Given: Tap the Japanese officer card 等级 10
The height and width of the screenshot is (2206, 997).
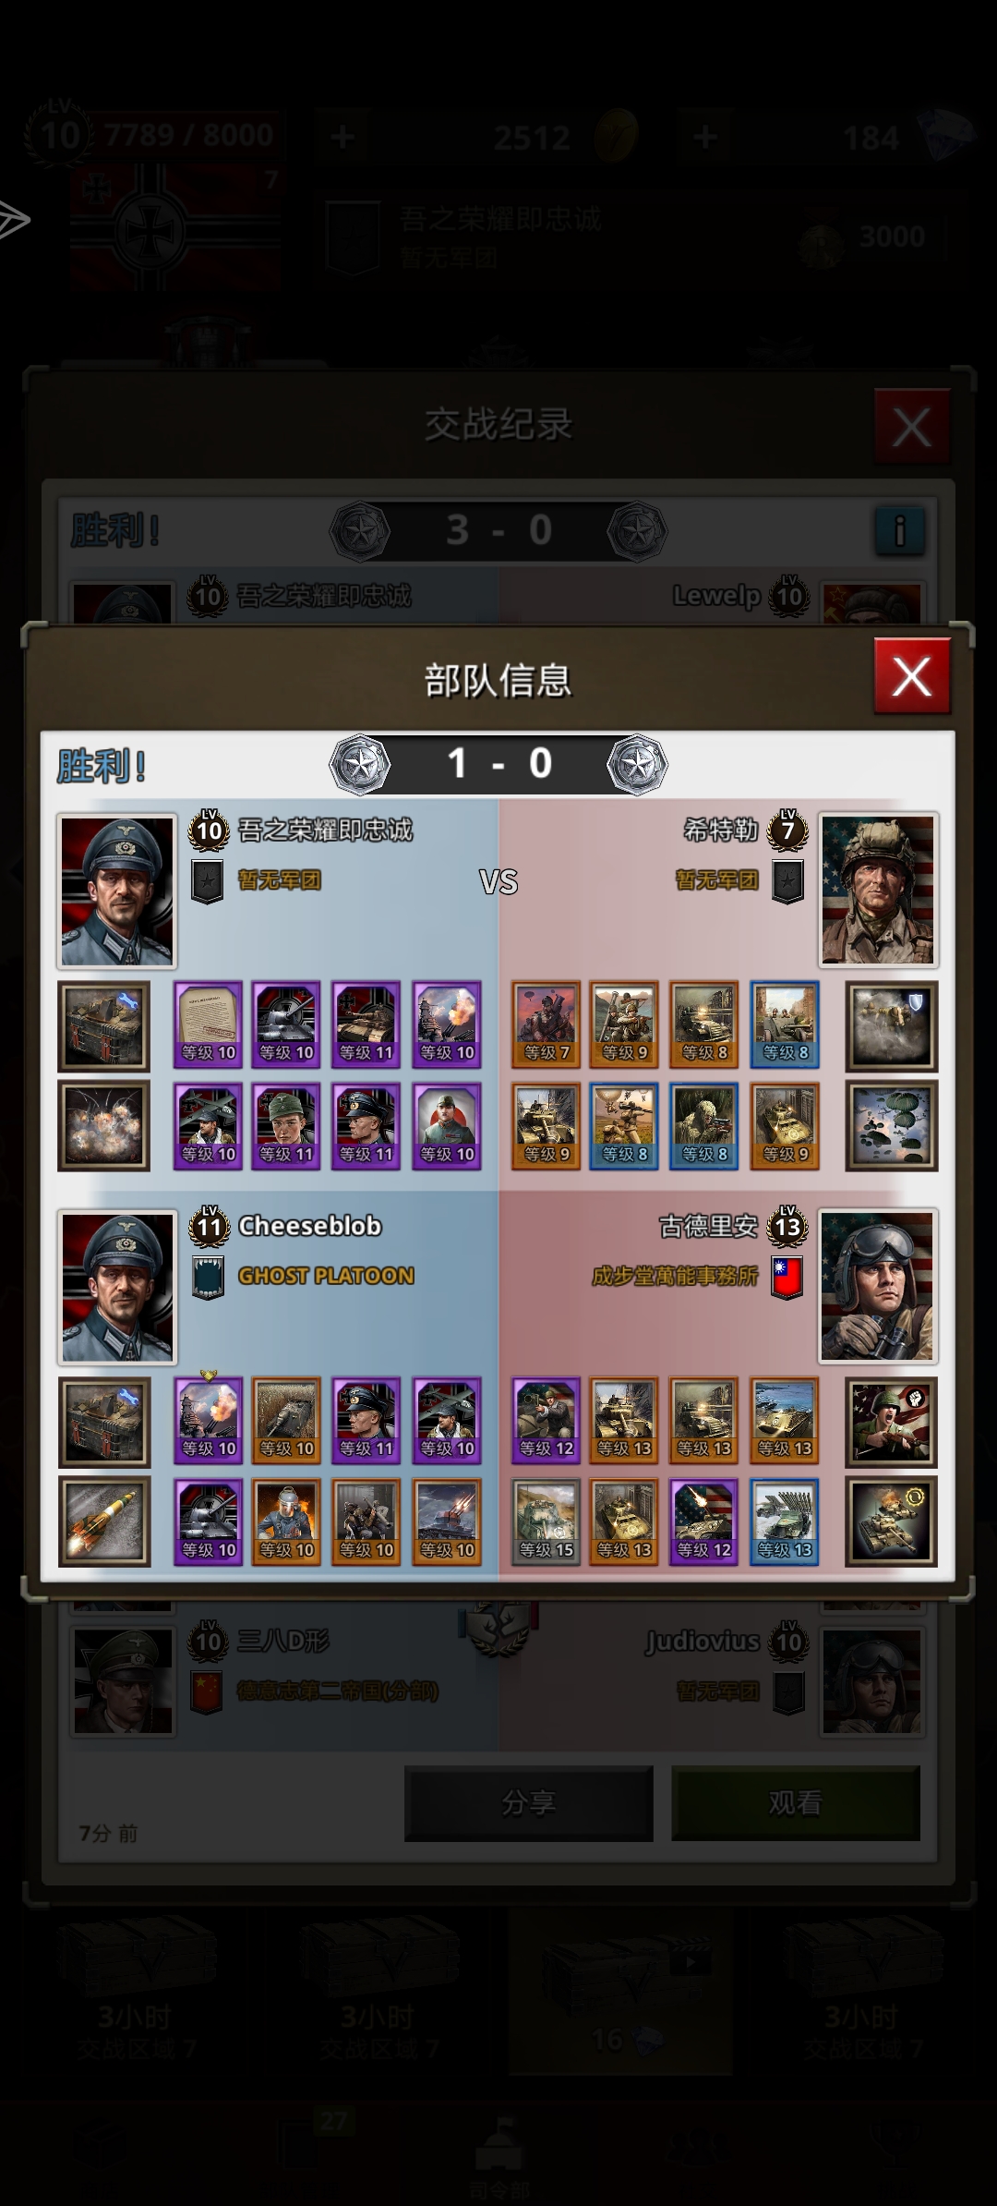Looking at the screenshot, I should (x=447, y=1126).
